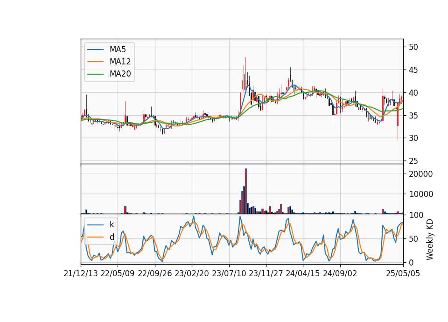
Task: Click the price axis value 50
Action: coord(413,47)
